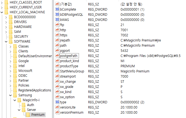Click the folder icon of HKEY_LOCAL_MACHINE
Viewport: 186px width, 118px height.
[6, 12]
